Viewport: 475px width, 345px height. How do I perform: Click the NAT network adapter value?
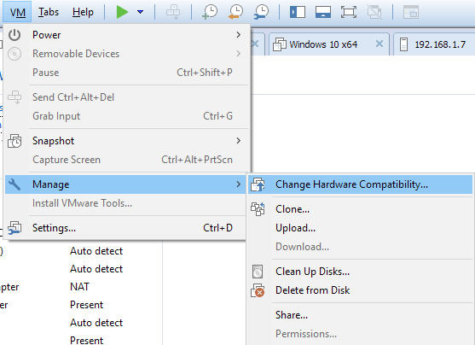pos(79,287)
